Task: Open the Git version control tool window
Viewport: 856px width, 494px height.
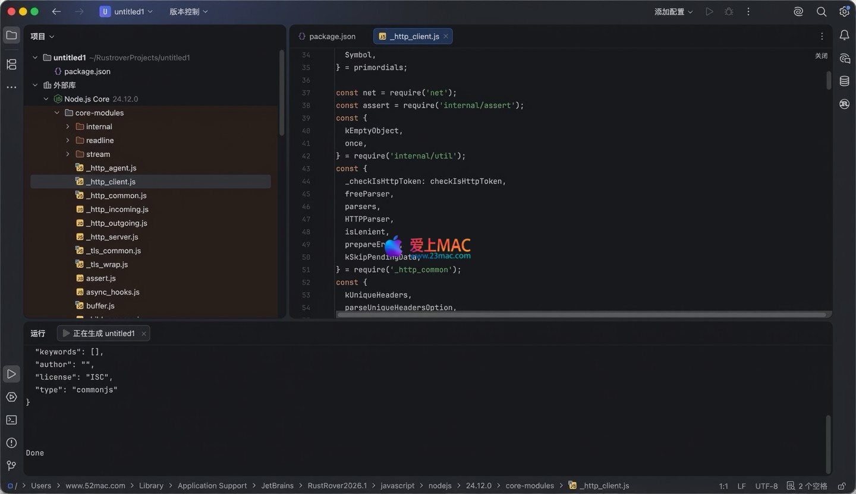Action: pos(11,465)
